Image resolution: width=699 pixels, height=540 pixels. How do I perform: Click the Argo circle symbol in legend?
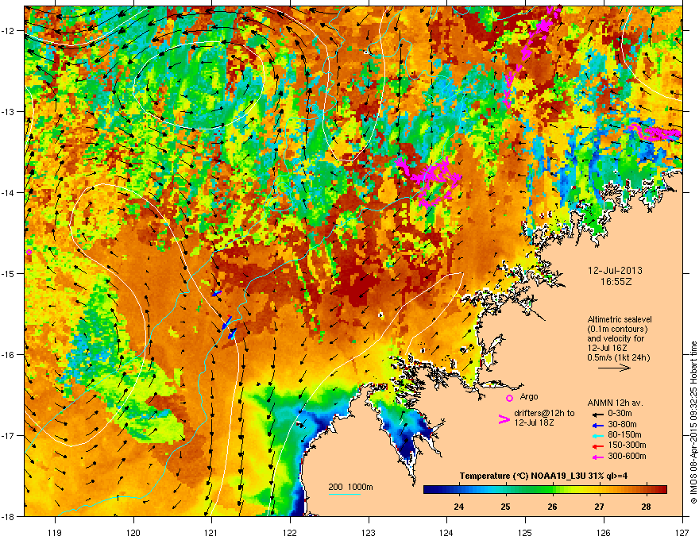[509, 398]
